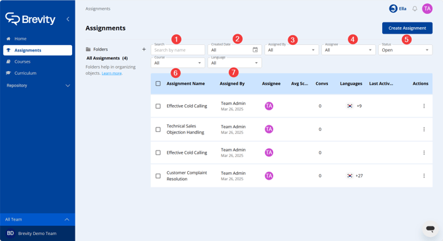Open the Course filter dropdown
The height and width of the screenshot is (241, 443).
(x=178, y=63)
